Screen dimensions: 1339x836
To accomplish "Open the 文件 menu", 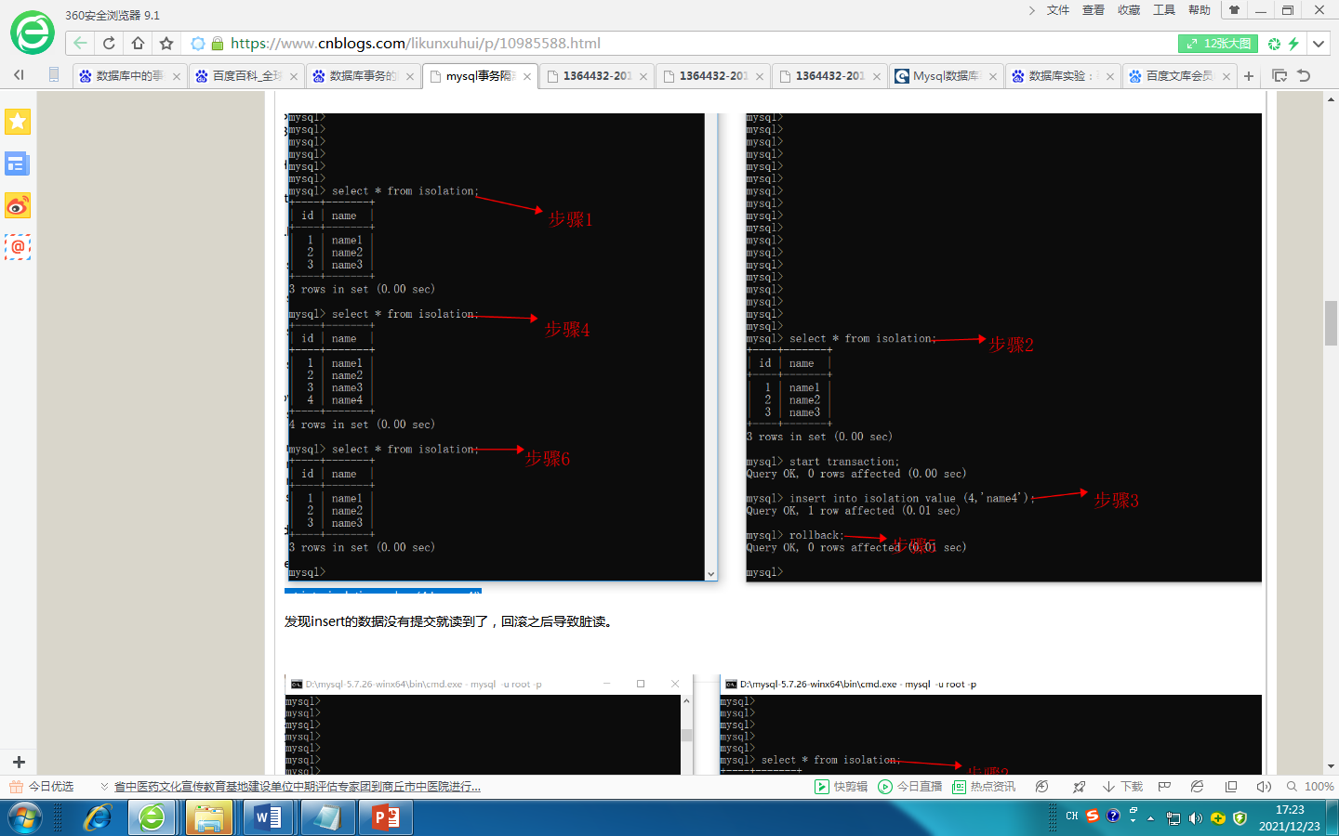I will [x=1058, y=10].
